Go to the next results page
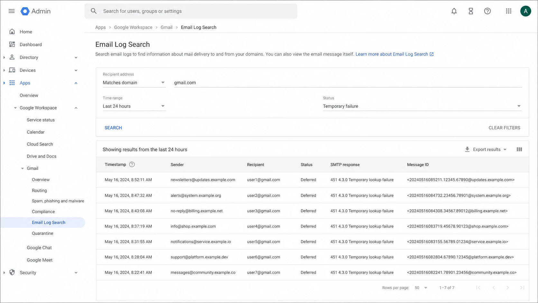 (x=507, y=288)
